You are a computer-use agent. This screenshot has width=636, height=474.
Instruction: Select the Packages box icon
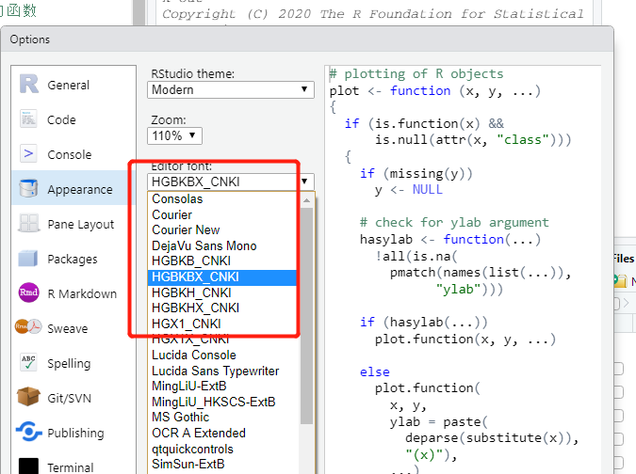(28, 259)
